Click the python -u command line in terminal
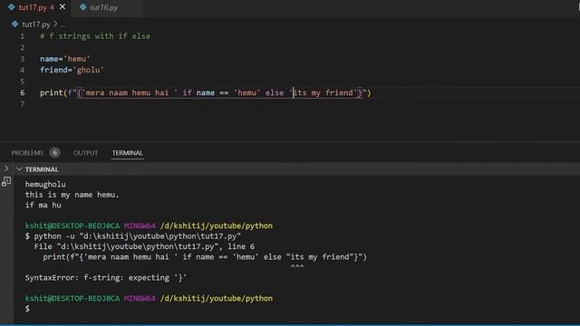The height and width of the screenshot is (326, 580). tap(133, 235)
